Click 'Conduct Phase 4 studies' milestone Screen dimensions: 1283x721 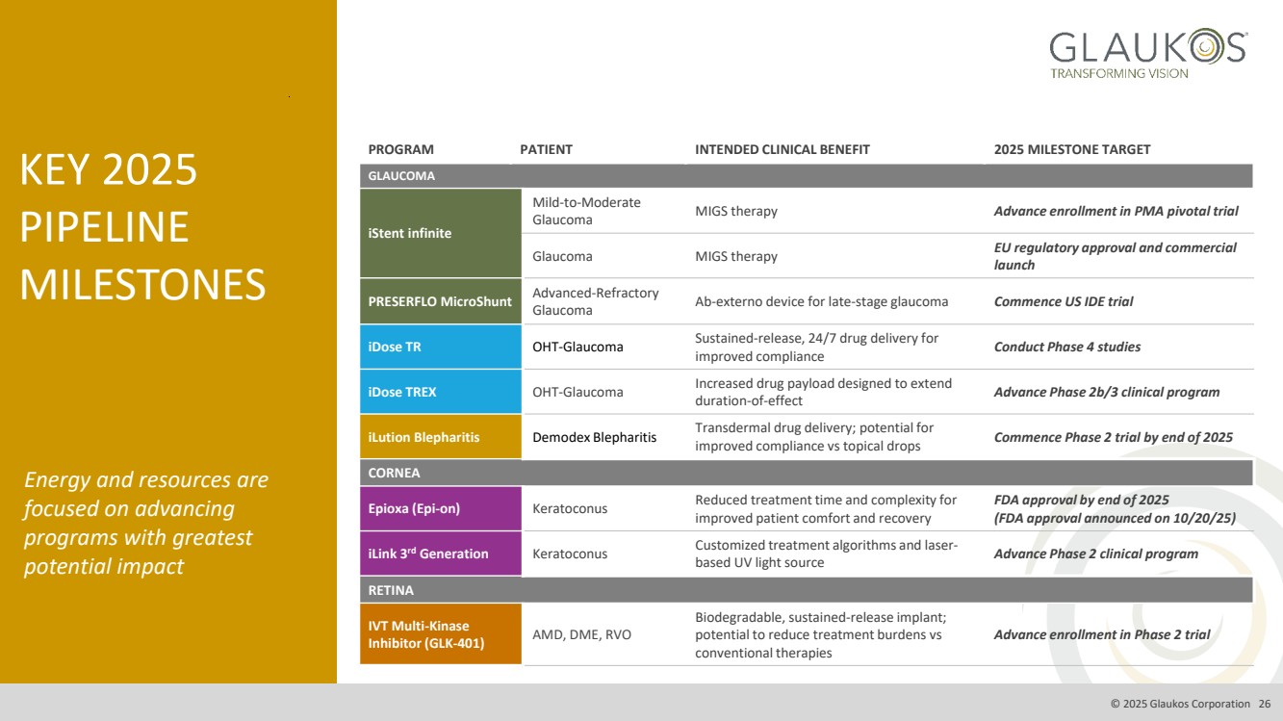click(x=1066, y=347)
